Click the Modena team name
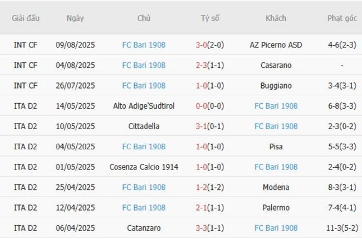Image resolution: width=362 pixels, height=239 pixels. pos(276,187)
